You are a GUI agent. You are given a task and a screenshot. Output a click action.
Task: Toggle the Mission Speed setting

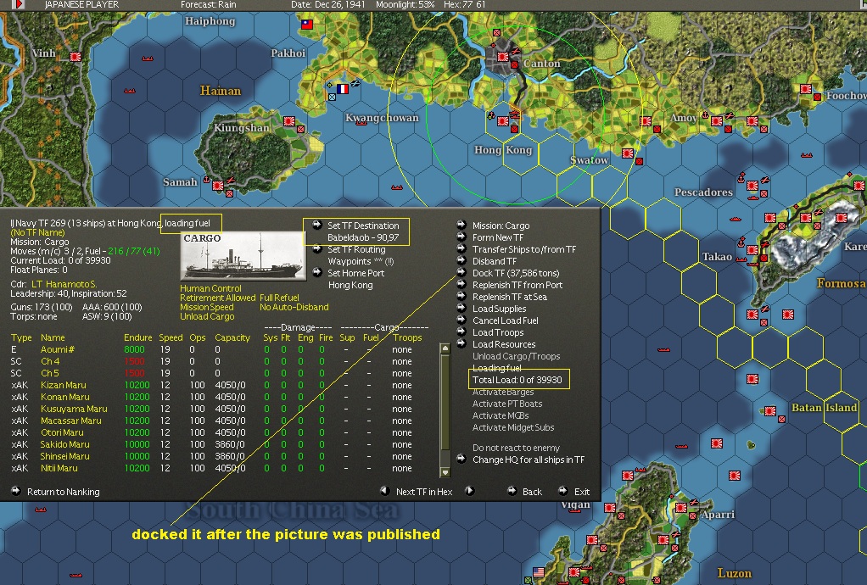tap(207, 307)
